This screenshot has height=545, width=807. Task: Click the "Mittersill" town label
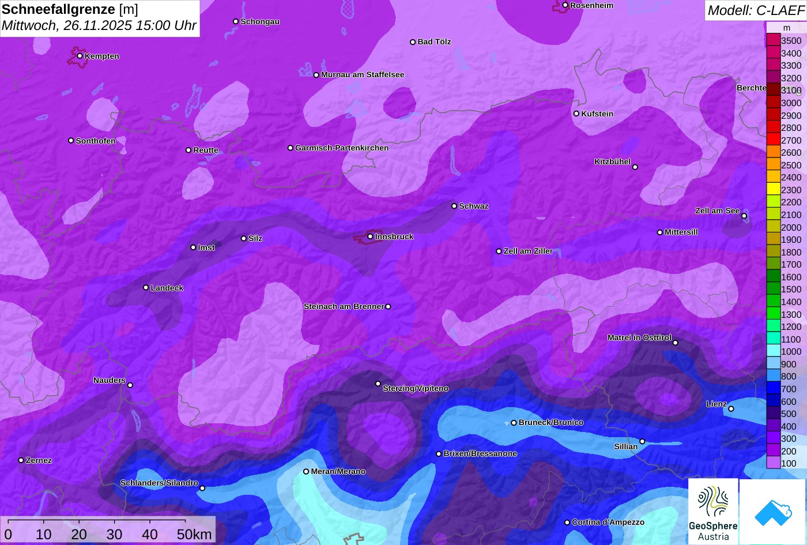pyautogui.click(x=681, y=232)
